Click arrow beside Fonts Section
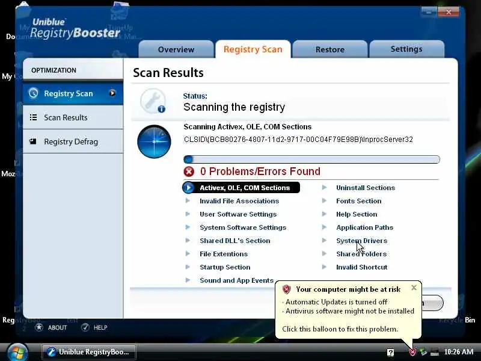This screenshot has height=361, width=481. tap(324, 201)
